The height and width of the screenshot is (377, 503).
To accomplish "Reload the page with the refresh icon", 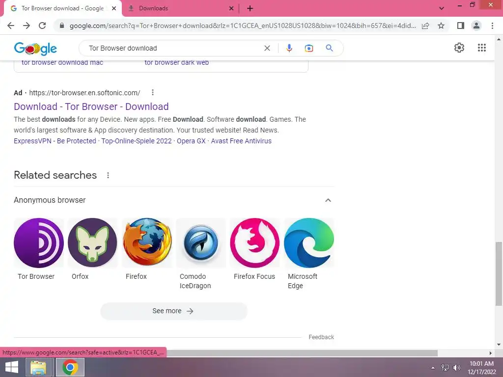I will [x=42, y=26].
